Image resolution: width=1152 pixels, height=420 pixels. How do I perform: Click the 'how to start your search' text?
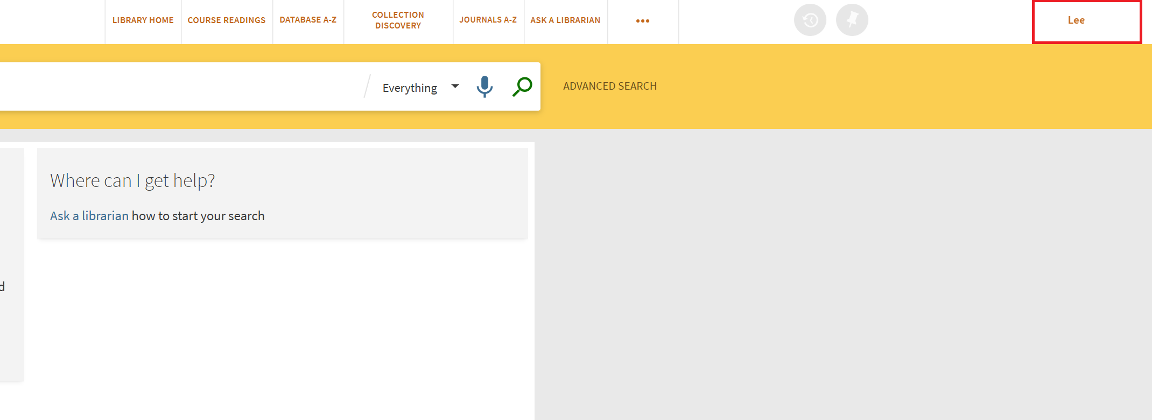click(198, 216)
